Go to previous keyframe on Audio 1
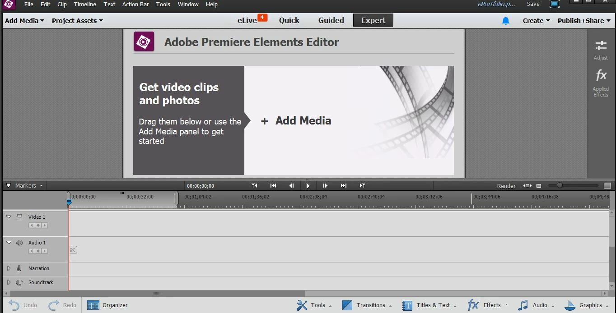The height and width of the screenshot is (313, 616). click(x=32, y=251)
